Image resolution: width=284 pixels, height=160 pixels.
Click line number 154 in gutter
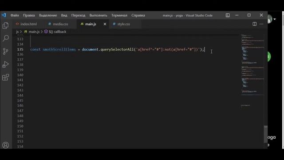20,146
